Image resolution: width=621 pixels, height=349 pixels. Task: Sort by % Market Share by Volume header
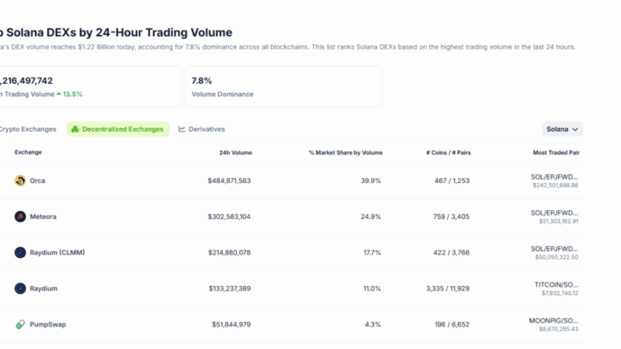point(345,152)
